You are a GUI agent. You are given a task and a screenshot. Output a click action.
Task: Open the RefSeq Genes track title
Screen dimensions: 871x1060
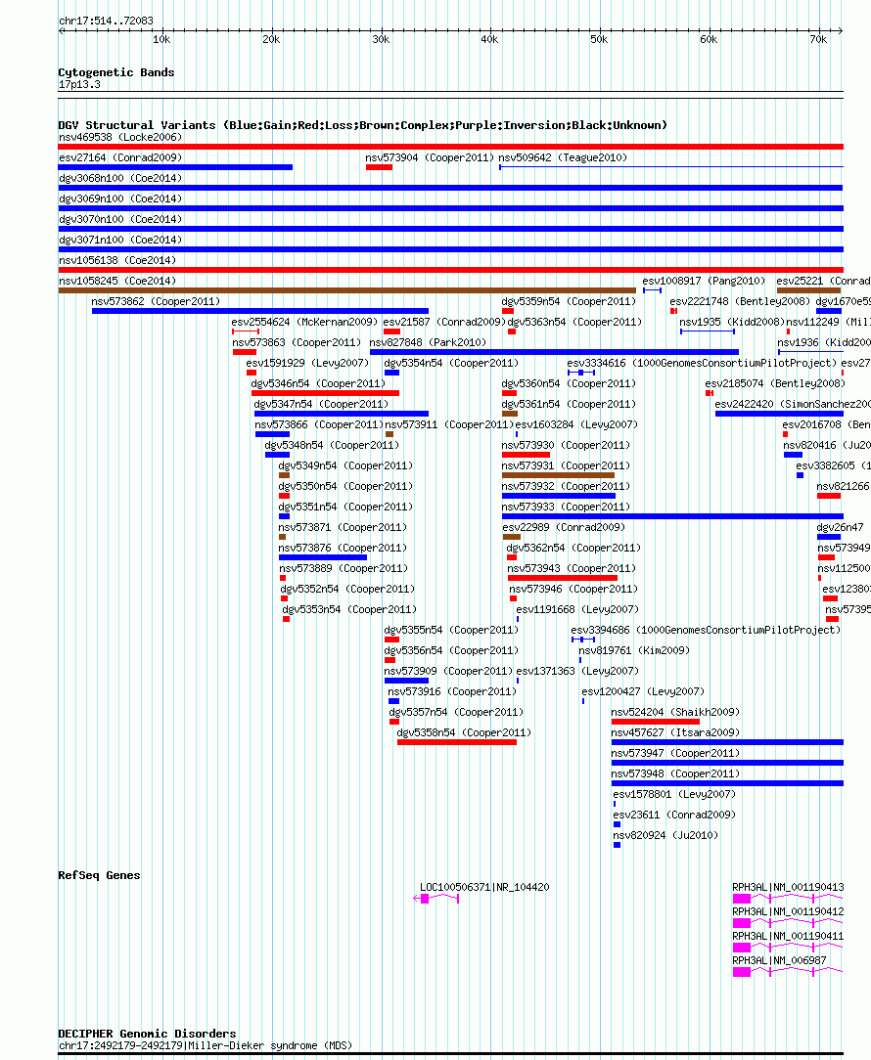(100, 875)
